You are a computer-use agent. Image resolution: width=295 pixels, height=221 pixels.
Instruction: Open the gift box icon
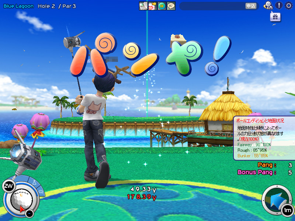coord(275,17)
